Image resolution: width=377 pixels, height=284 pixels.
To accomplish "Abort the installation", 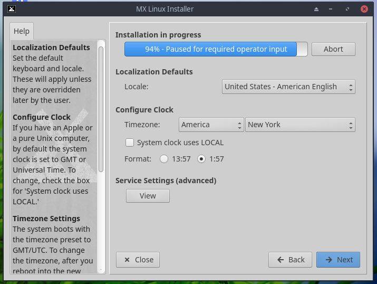I will [x=333, y=49].
